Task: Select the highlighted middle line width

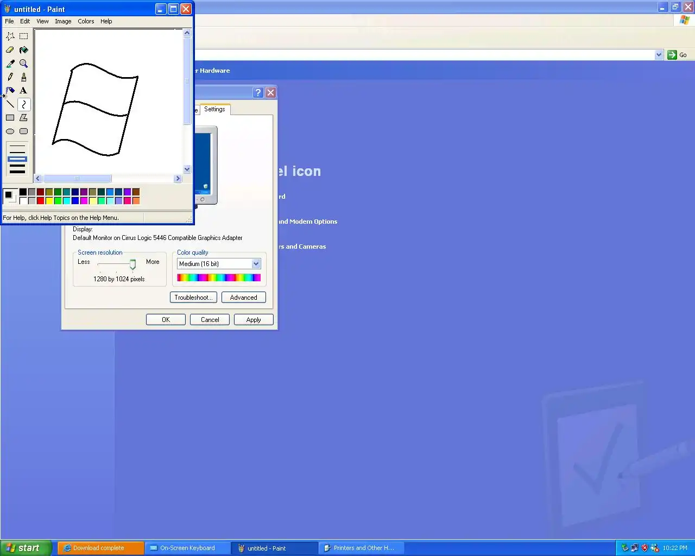Action: click(17, 159)
